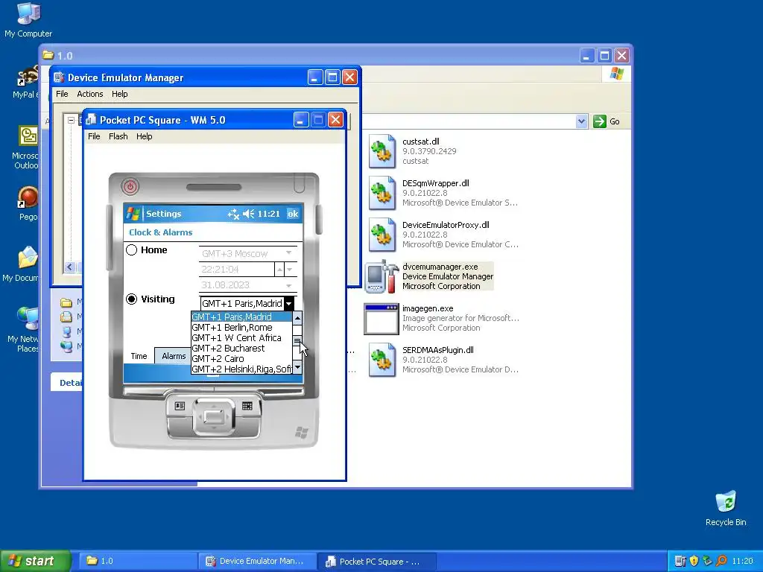The height and width of the screenshot is (572, 763).
Task: Tap the connectivity icon in the Settings title bar
Action: point(233,214)
